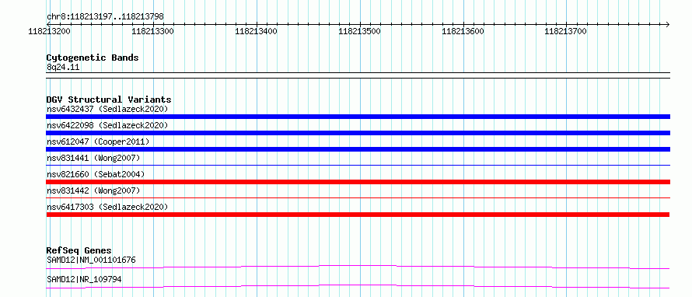692x297 pixels.
Task: Open variant nsv821660 (Sebat2004) label
Action: (96, 174)
